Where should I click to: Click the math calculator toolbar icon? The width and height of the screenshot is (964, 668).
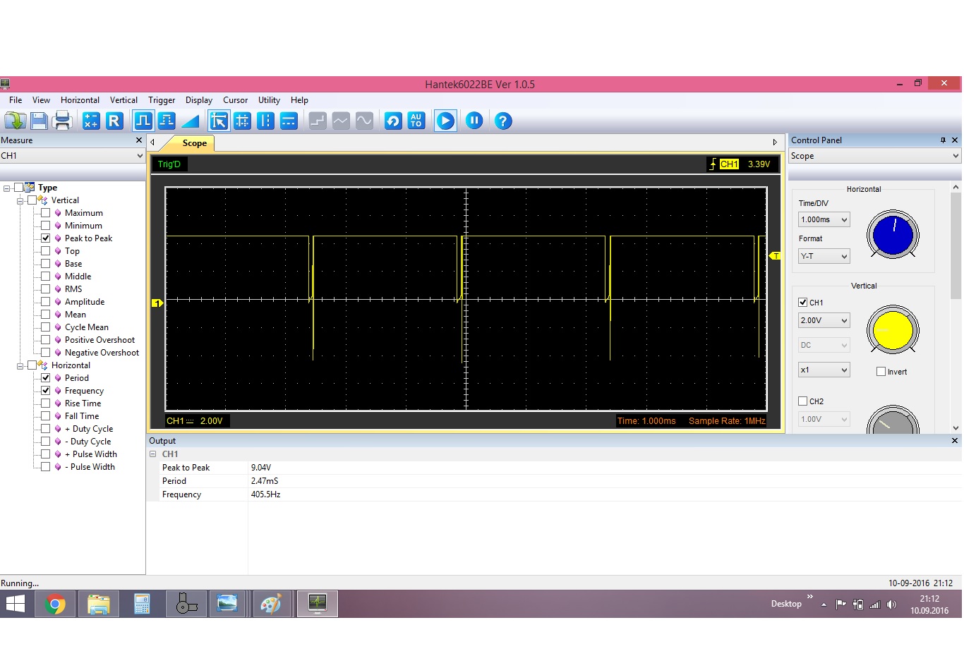click(91, 121)
